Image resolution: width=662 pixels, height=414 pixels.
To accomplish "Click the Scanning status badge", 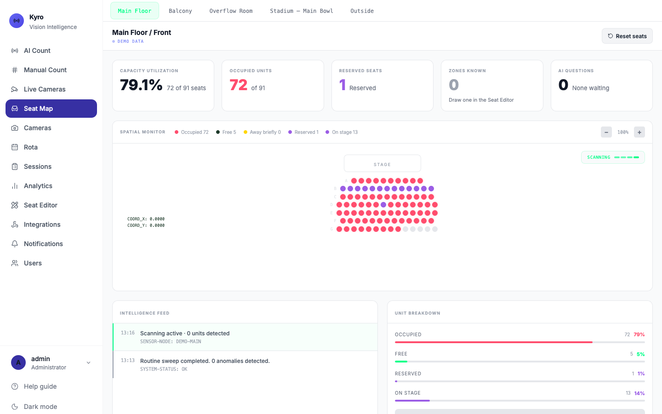I will (x=613, y=157).
